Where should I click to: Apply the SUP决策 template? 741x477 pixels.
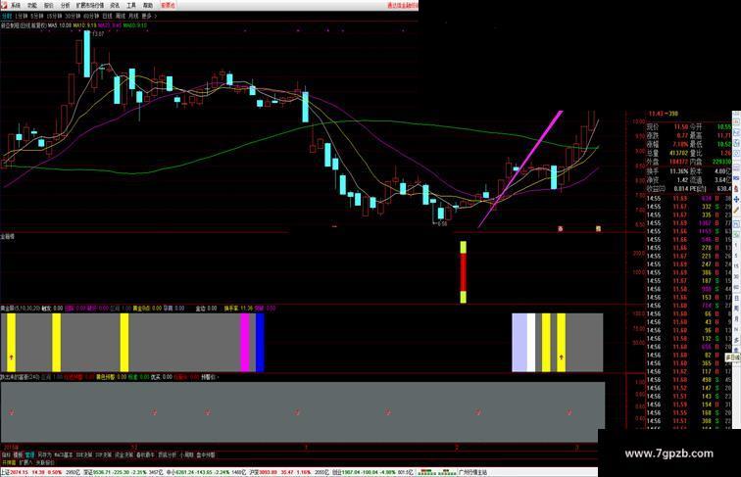[104, 454]
